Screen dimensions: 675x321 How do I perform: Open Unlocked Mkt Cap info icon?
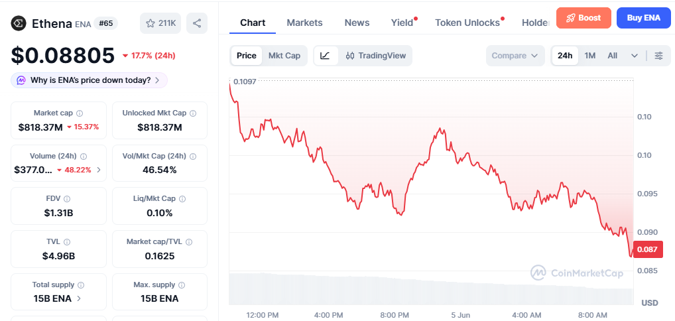coord(194,113)
